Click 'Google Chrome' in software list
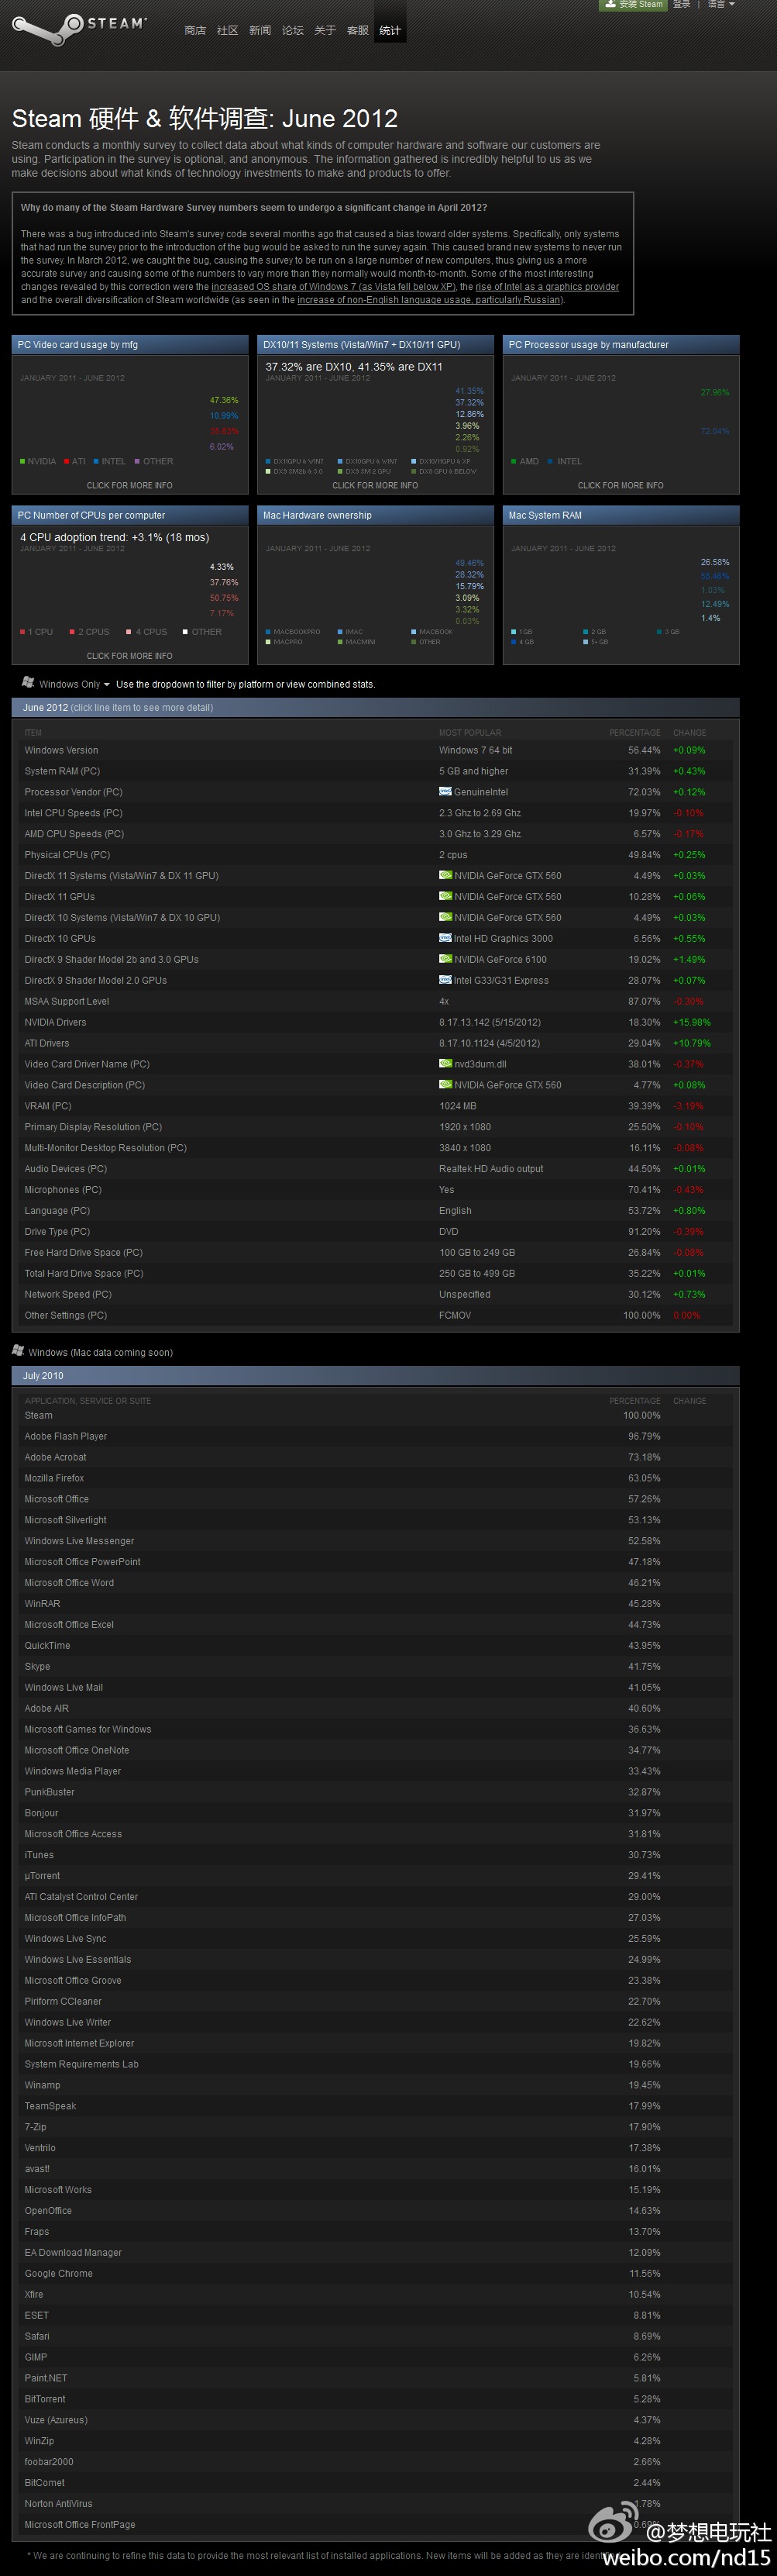Image resolution: width=777 pixels, height=2576 pixels. click(x=58, y=2273)
